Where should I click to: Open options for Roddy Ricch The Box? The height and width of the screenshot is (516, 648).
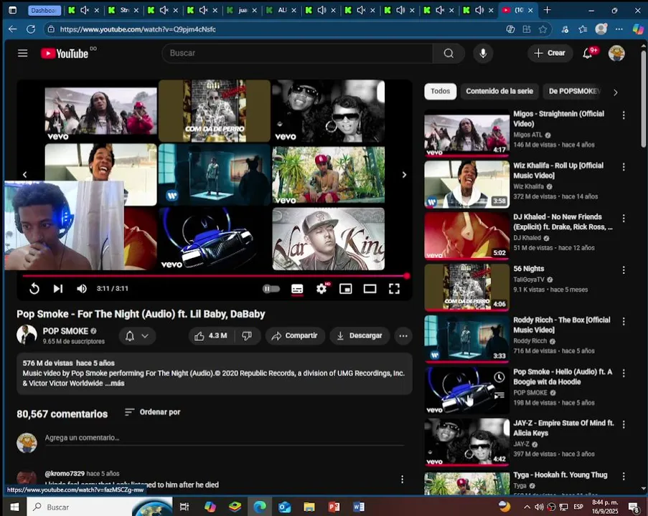point(624,321)
